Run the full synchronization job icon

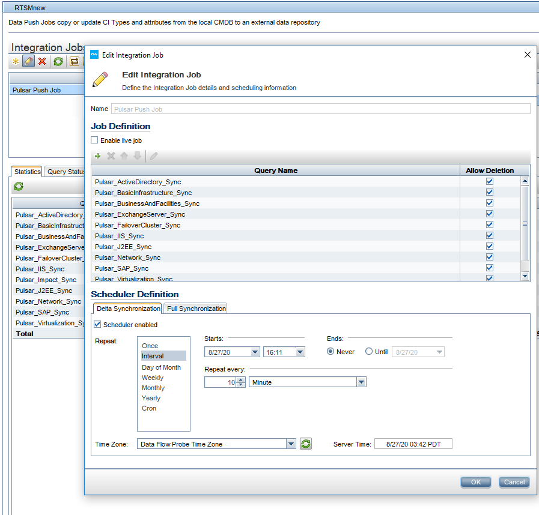click(x=74, y=61)
